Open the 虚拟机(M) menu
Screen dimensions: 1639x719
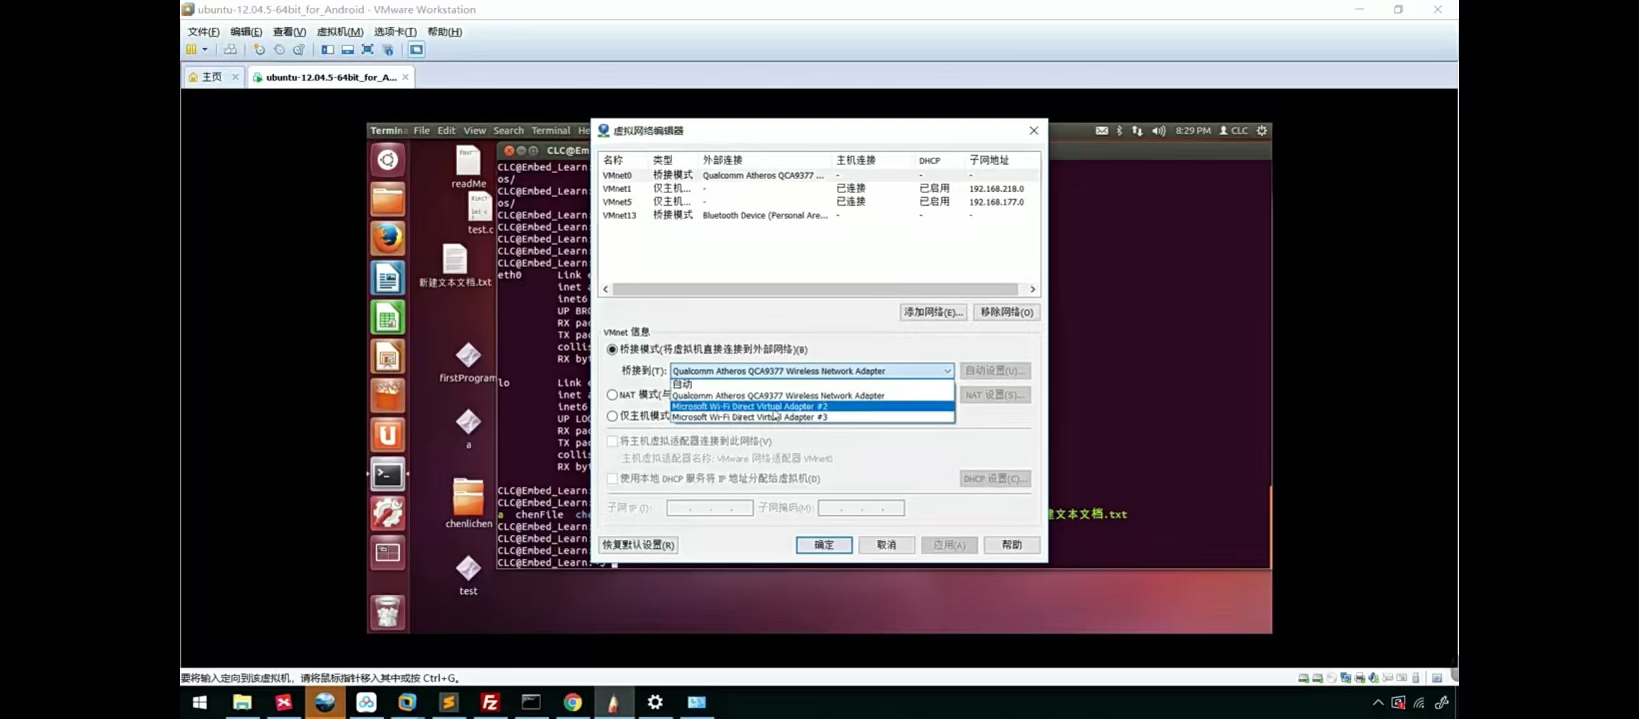340,32
